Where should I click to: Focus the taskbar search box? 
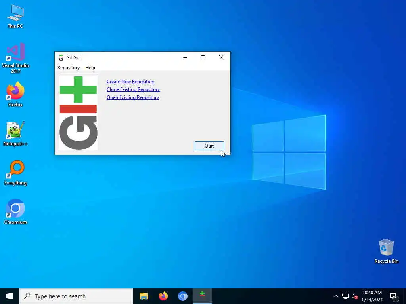click(76, 296)
